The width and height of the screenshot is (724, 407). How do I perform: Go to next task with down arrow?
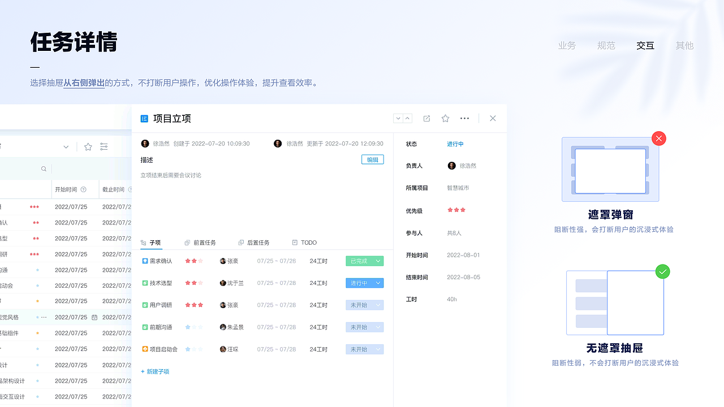398,118
